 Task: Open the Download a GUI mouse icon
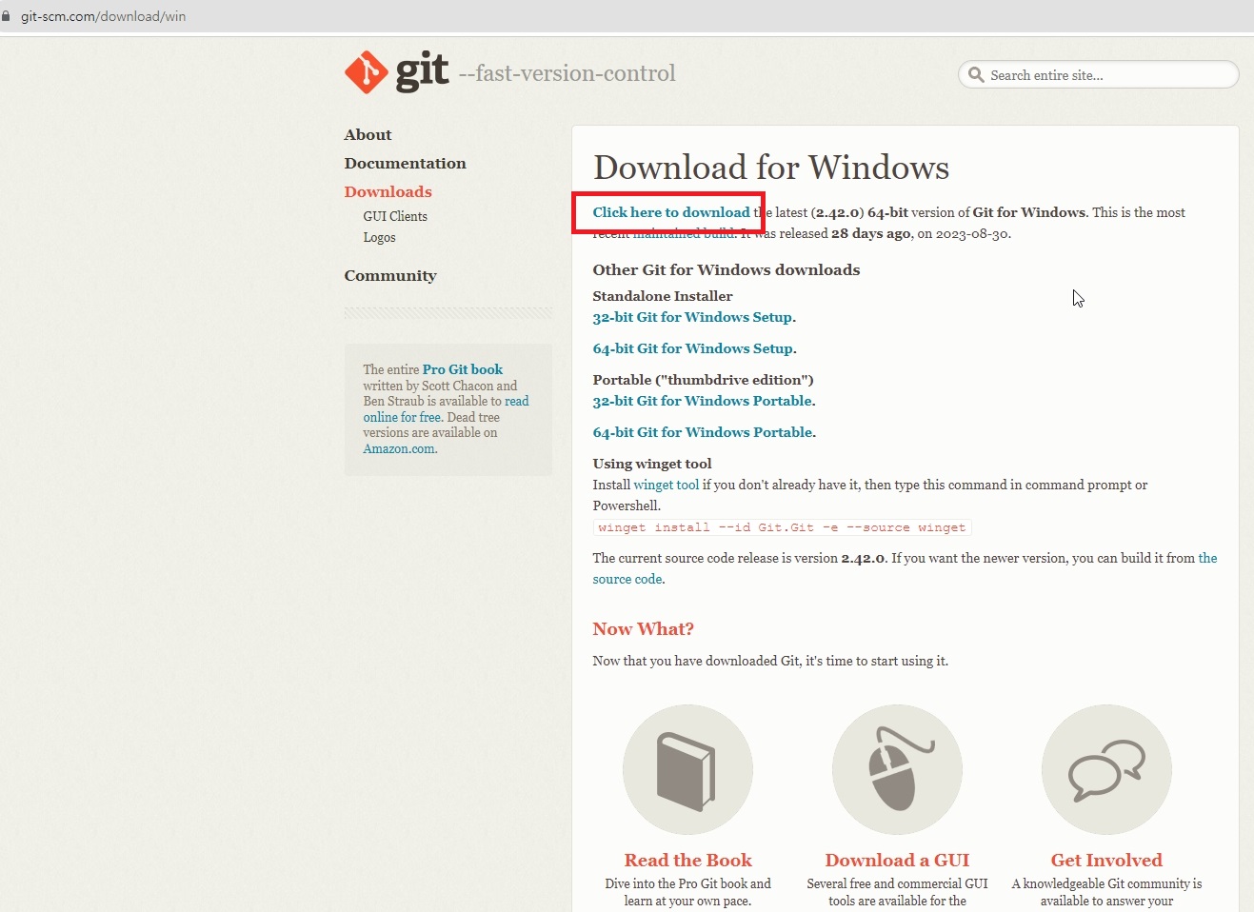tap(897, 769)
